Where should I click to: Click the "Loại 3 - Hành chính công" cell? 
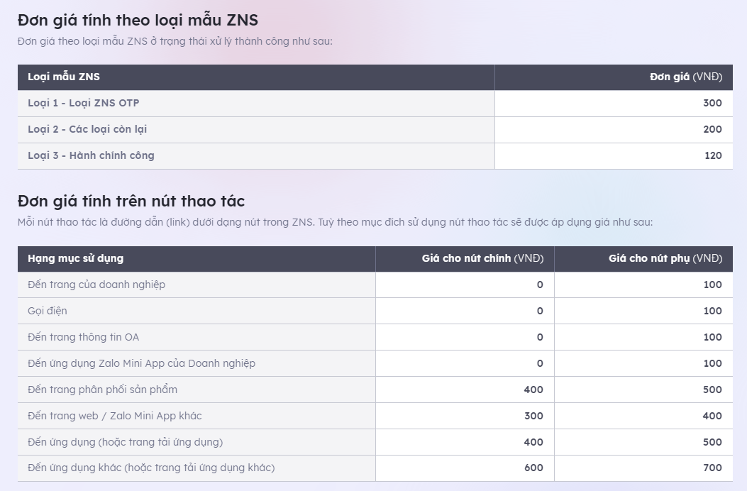pyautogui.click(x=91, y=155)
